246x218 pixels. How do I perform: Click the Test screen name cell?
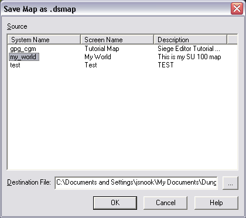click(91, 65)
